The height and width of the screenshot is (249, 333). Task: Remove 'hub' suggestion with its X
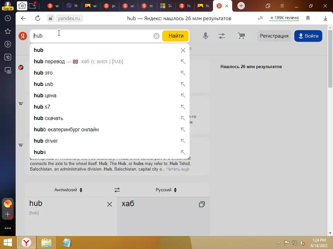click(x=183, y=50)
